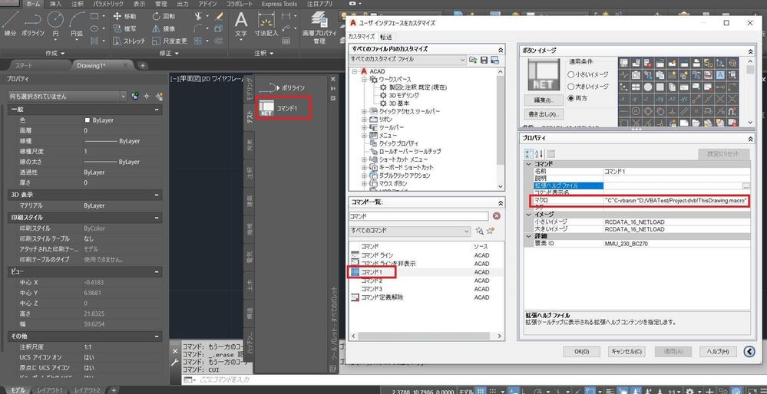Expand the 注釈 ribbon panel

pyautogui.click(x=264, y=53)
